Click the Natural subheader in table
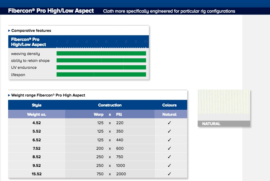The width and height of the screenshot is (270, 181). (169, 115)
